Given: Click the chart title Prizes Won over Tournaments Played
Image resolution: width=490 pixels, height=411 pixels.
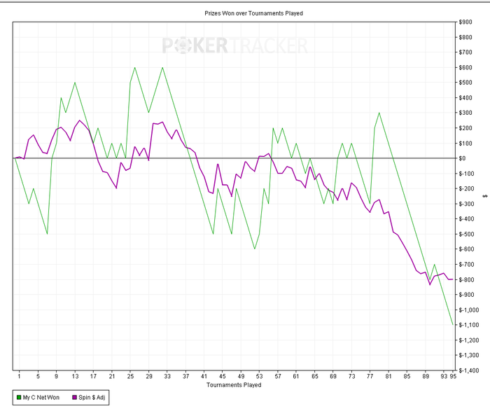Looking at the screenshot, I should coord(253,13).
